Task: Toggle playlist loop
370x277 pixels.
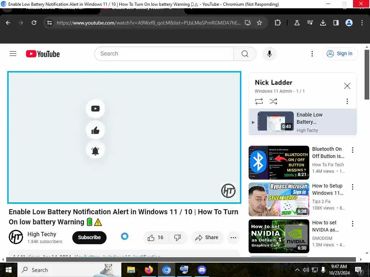Action: [259, 101]
